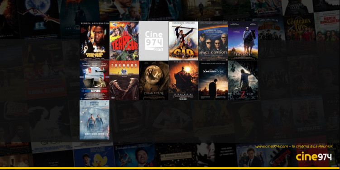Open the Batman Begins poster
This screenshot has width=340, height=170.
point(183,80)
